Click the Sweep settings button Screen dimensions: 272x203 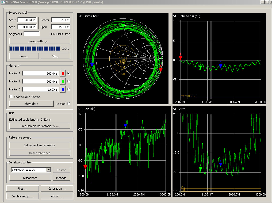tap(40, 41)
